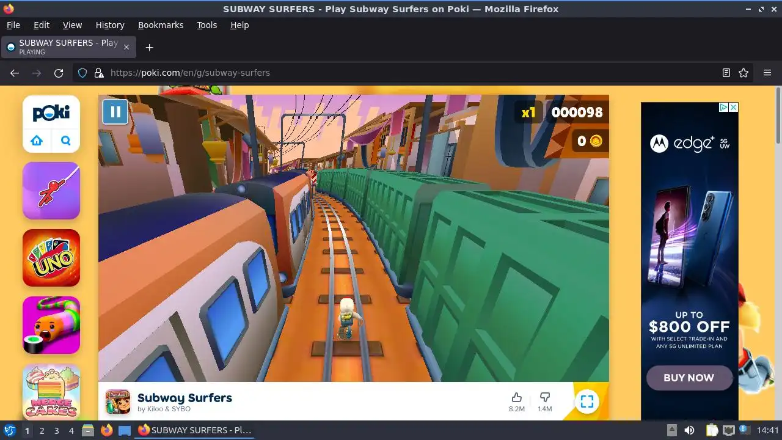782x440 pixels.
Task: Open the sushi snake game thumbnail
Action: coord(51,325)
